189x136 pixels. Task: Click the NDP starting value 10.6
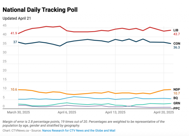coord(14,89)
